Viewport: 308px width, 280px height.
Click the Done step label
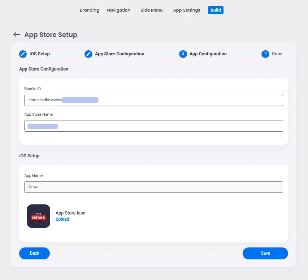[277, 54]
